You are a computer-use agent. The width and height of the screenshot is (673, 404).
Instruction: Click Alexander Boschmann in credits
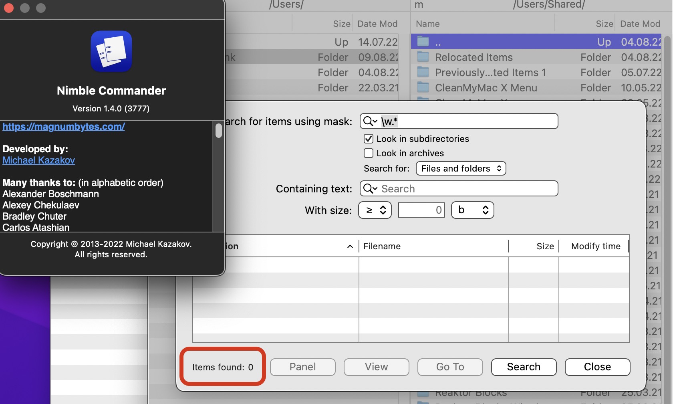pyautogui.click(x=50, y=194)
